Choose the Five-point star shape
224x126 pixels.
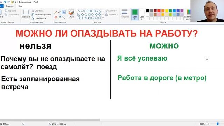(x=86, y=18)
